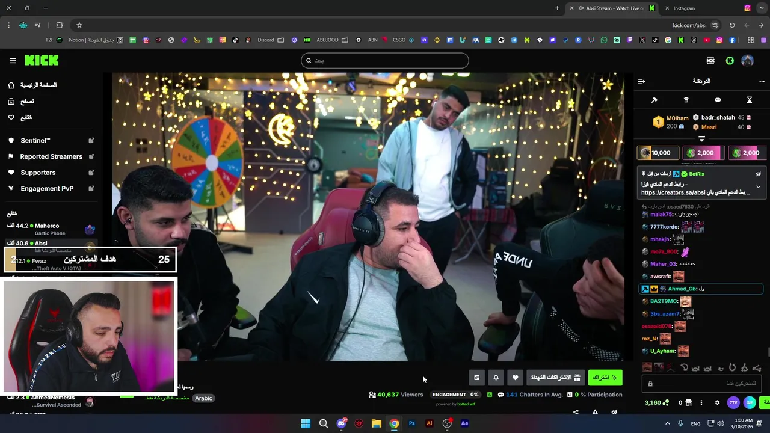The width and height of the screenshot is (770, 433).
Task: Hide the pinned BotRix message
Action: [758, 174]
